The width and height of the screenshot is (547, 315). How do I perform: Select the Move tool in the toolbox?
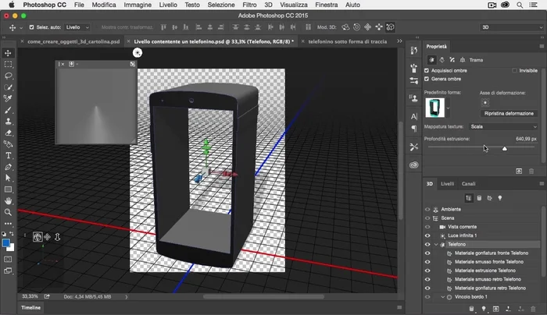point(8,52)
